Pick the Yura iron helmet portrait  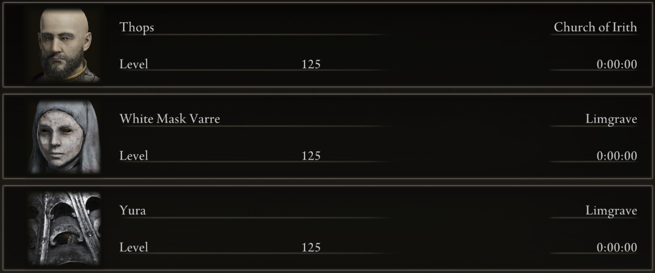[x=65, y=228]
